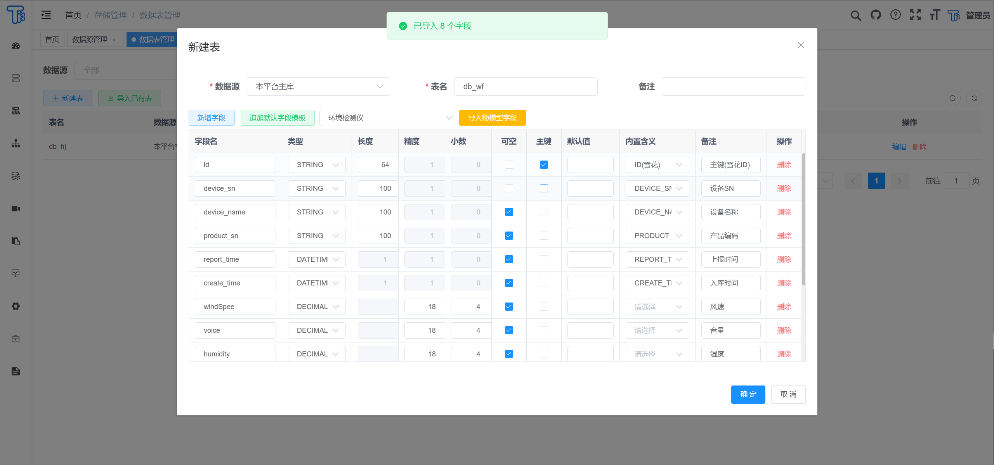Open the GitHub icon link
994x465 pixels.
pos(876,15)
